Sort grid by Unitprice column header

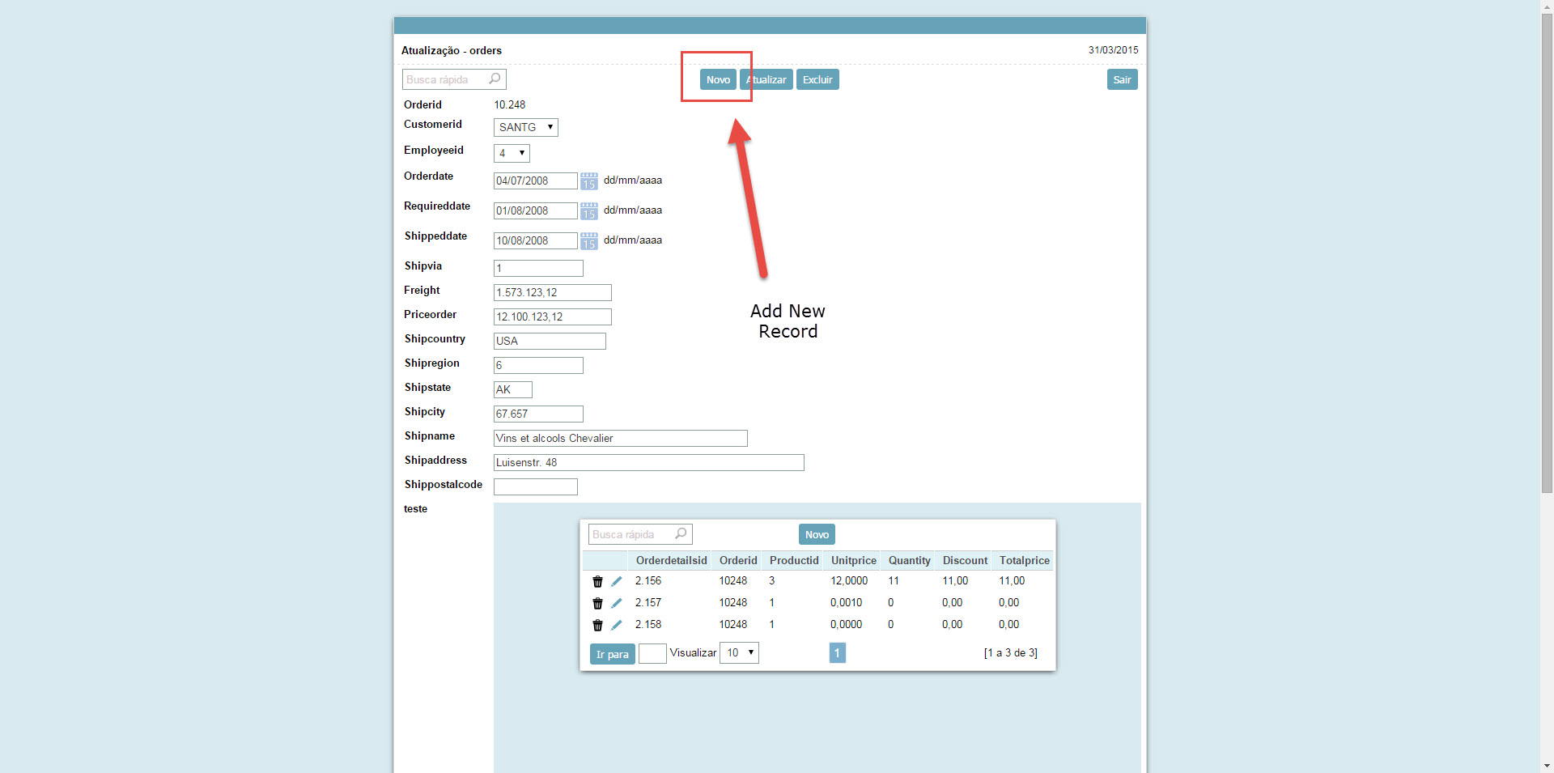[x=853, y=560]
